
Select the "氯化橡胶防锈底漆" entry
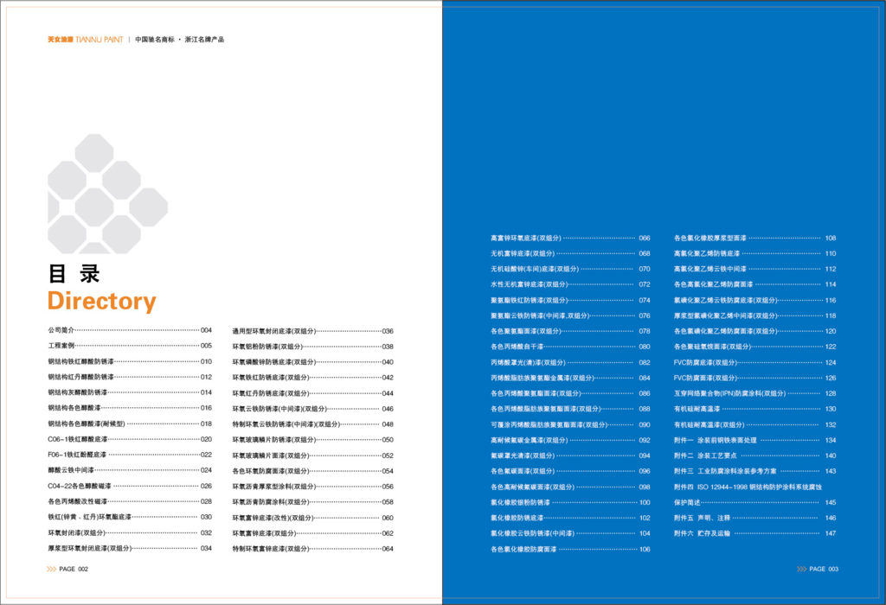coord(570,518)
